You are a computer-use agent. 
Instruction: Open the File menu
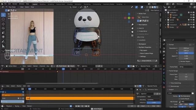coord(6,4)
